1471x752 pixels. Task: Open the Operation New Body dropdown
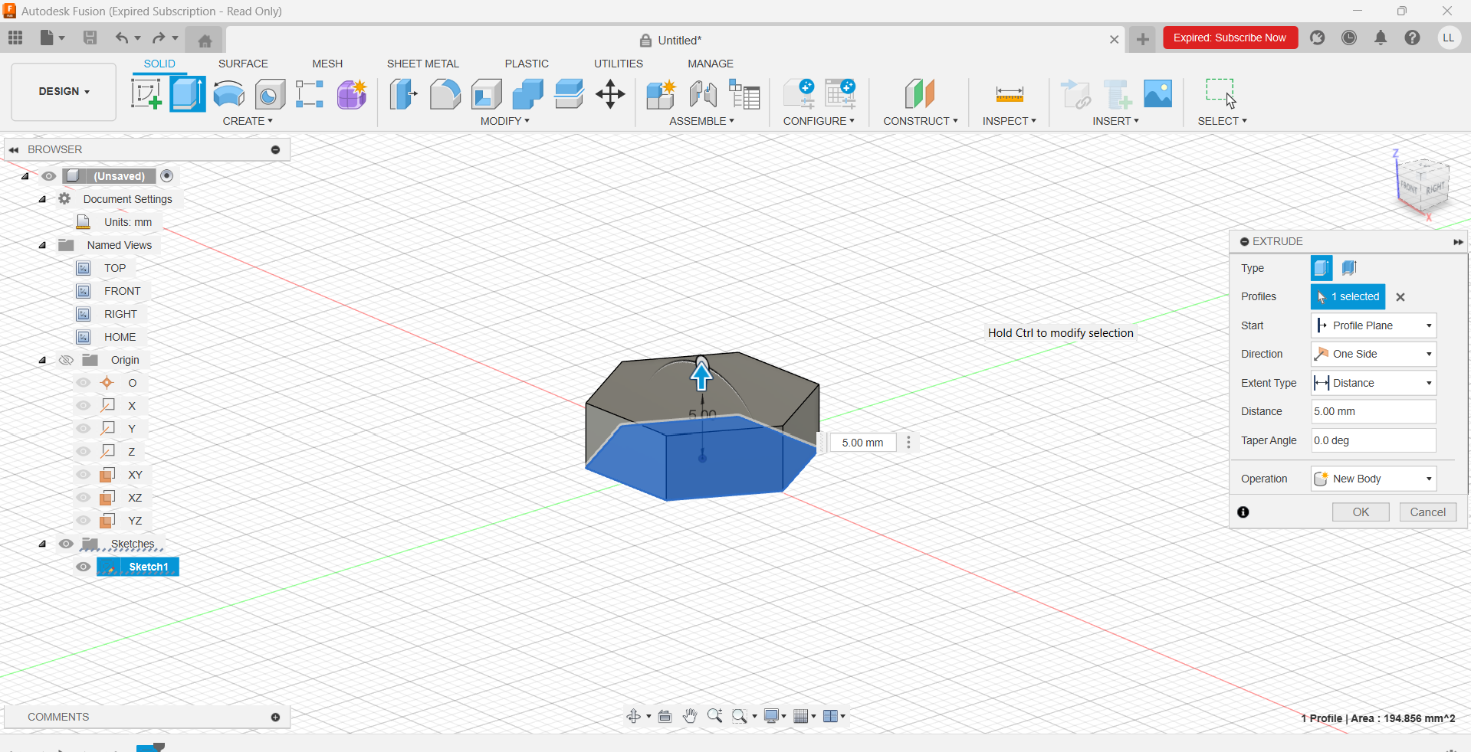[1373, 479]
